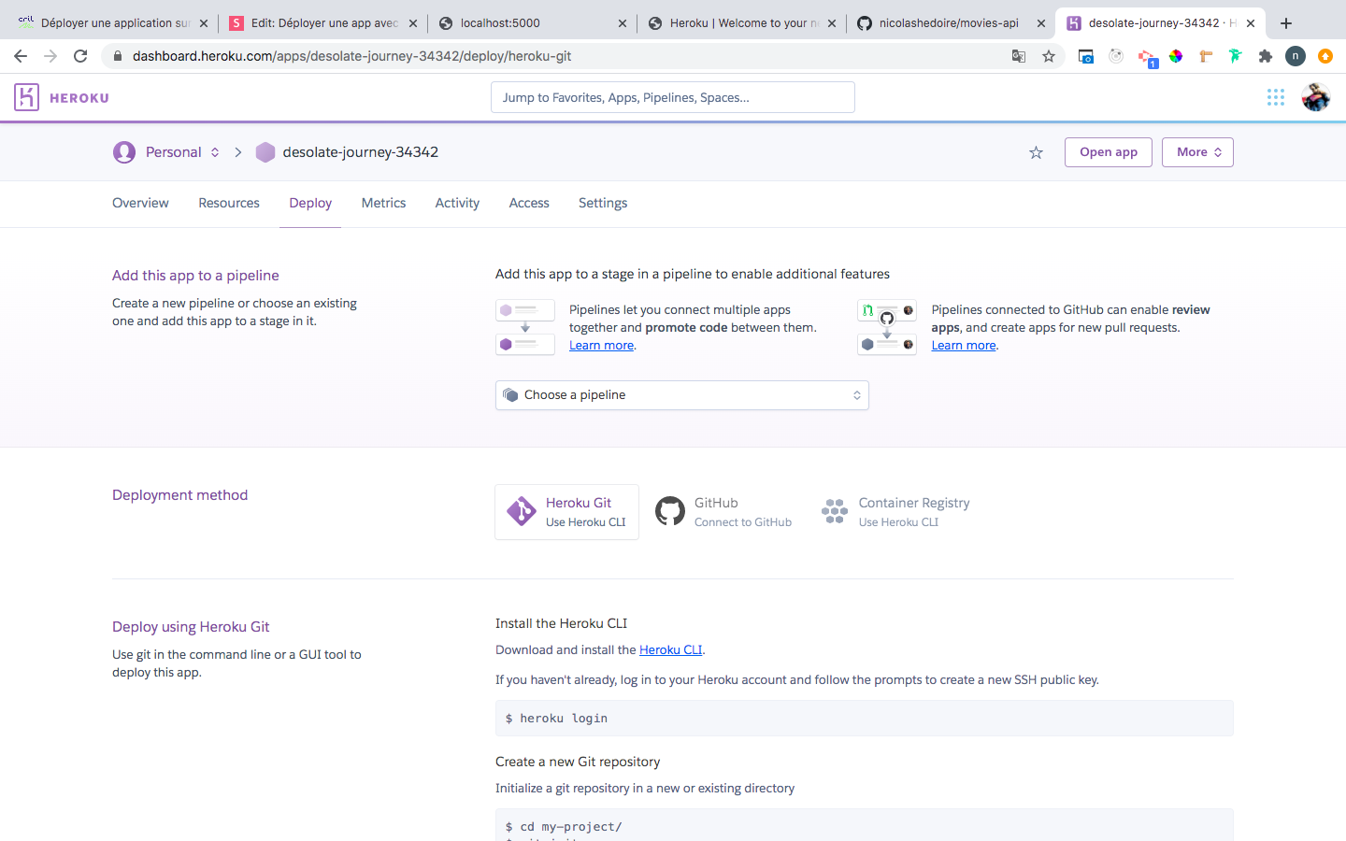
Task: Click the GitHub review apps diagram illustration
Action: point(887,327)
